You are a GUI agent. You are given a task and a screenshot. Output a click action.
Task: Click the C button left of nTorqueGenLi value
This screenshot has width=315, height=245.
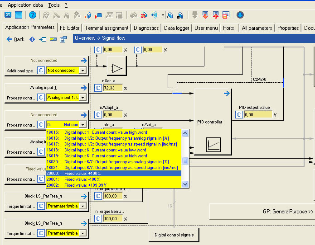(98, 218)
